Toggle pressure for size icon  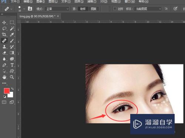tap(175, 9)
